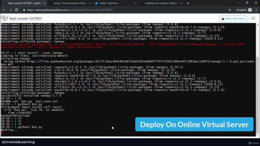The width and height of the screenshot is (260, 146).
Task: Open the Incognito profile icon
Action: pyautogui.click(x=250, y=10)
